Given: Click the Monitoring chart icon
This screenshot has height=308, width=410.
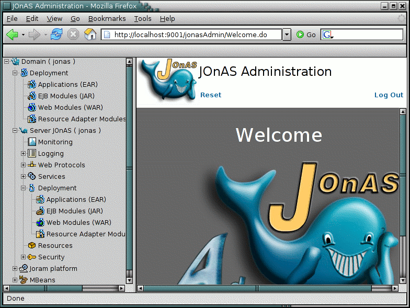Looking at the screenshot, I should (x=32, y=142).
